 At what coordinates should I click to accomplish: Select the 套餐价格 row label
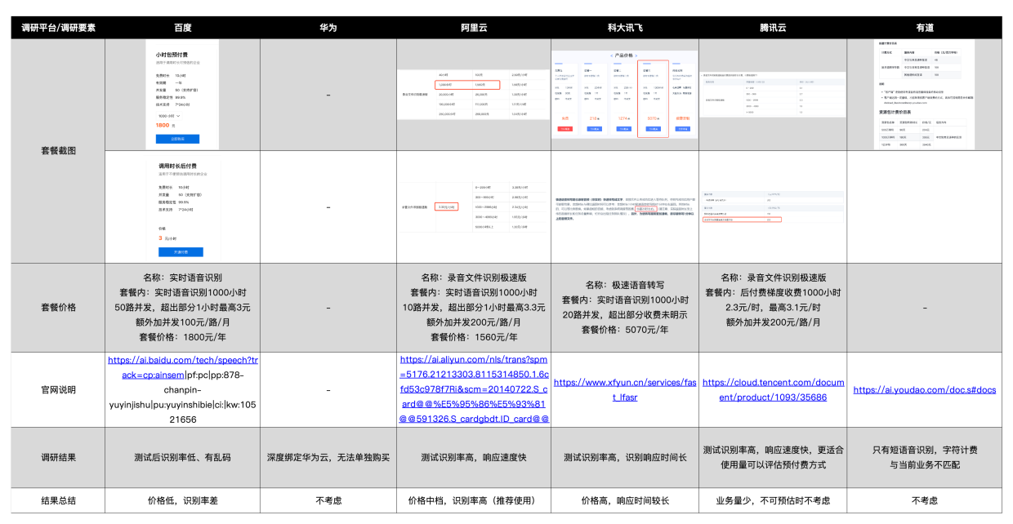[58, 307]
